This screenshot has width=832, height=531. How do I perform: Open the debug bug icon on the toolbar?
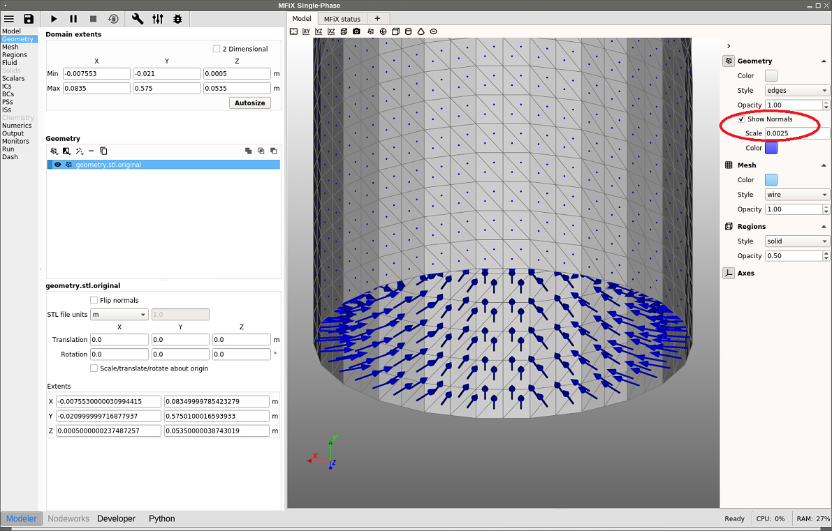177,19
